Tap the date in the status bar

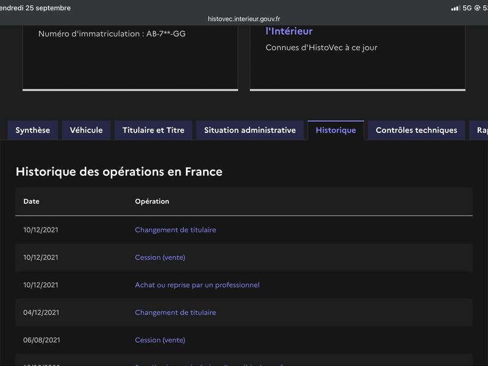point(35,8)
